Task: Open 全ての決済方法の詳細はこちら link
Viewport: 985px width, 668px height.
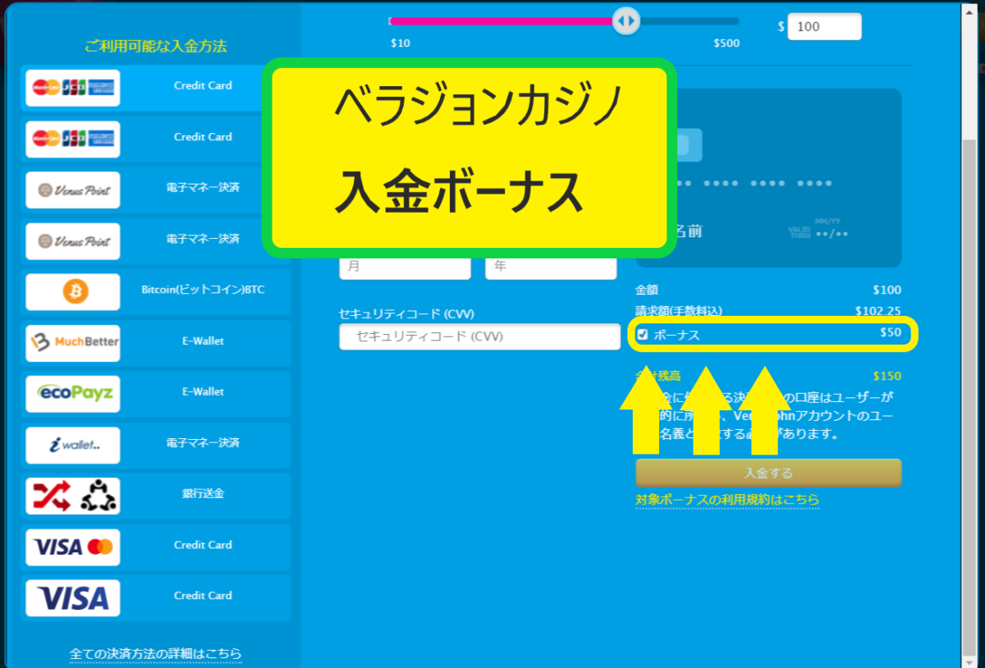Action: click(x=156, y=654)
